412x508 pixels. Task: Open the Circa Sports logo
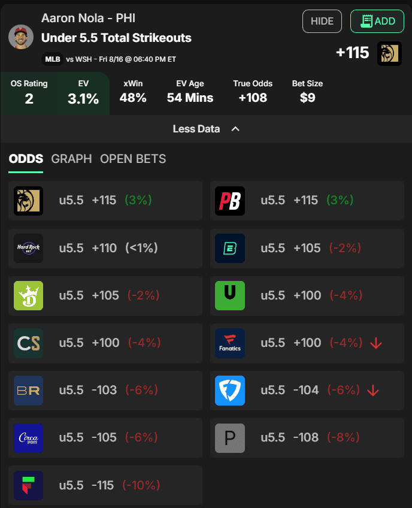[x=29, y=438]
